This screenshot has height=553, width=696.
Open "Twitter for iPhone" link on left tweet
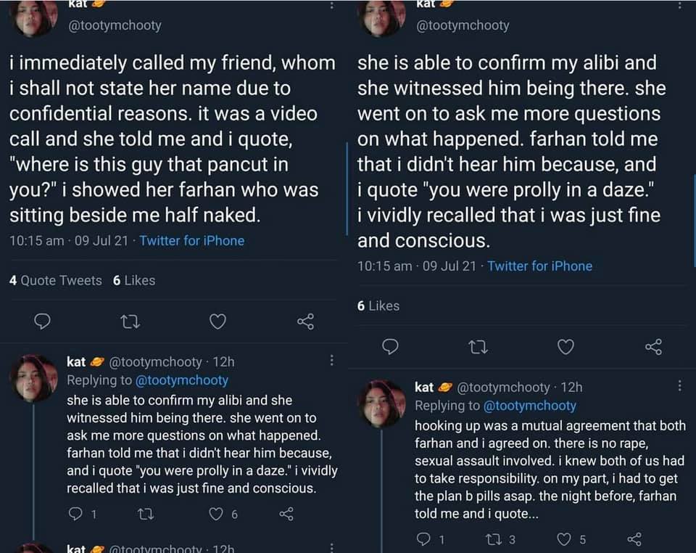point(191,240)
